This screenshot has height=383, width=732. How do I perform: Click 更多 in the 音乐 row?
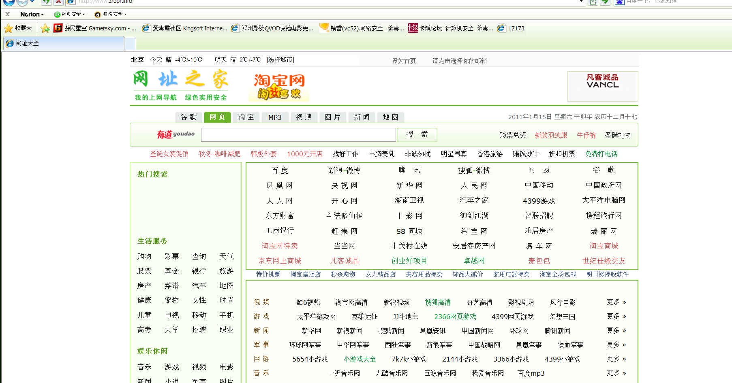(616, 373)
